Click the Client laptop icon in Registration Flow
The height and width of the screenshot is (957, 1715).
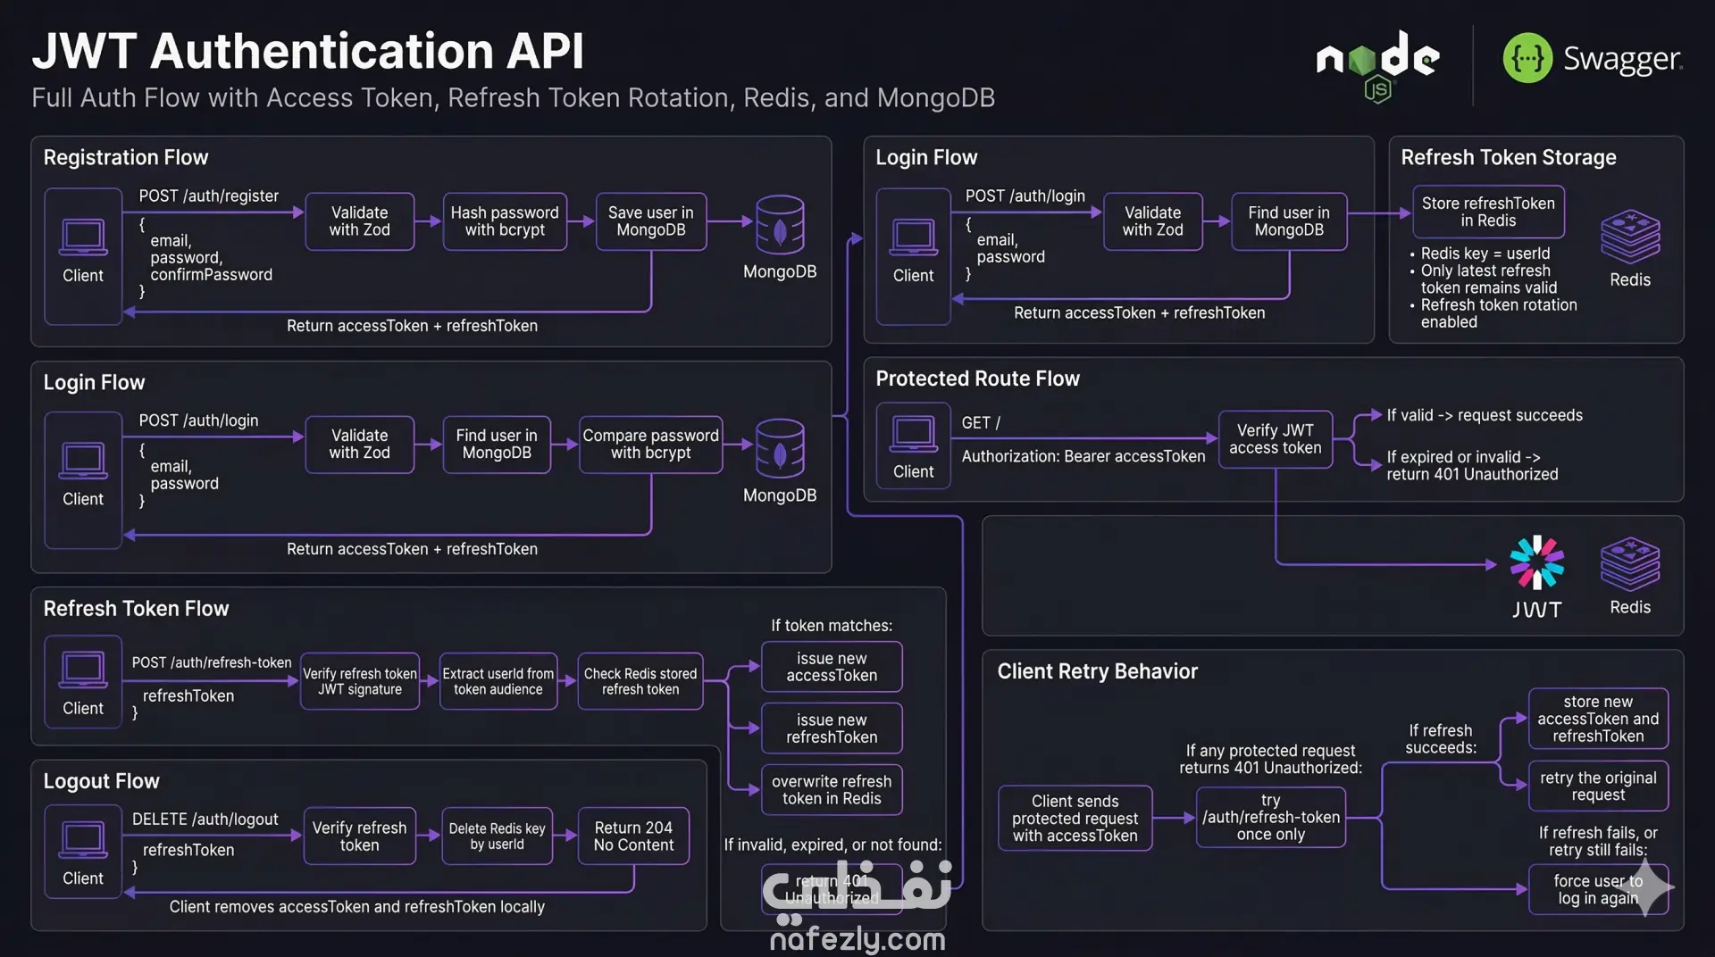click(x=83, y=237)
